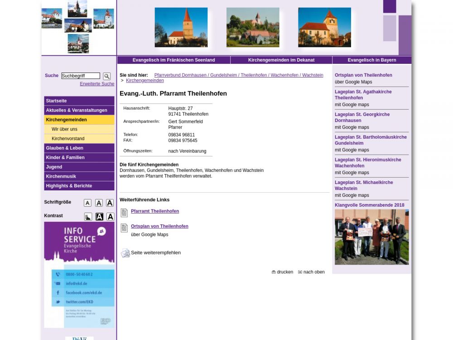Switch to the third Kontrast setting

point(110,217)
